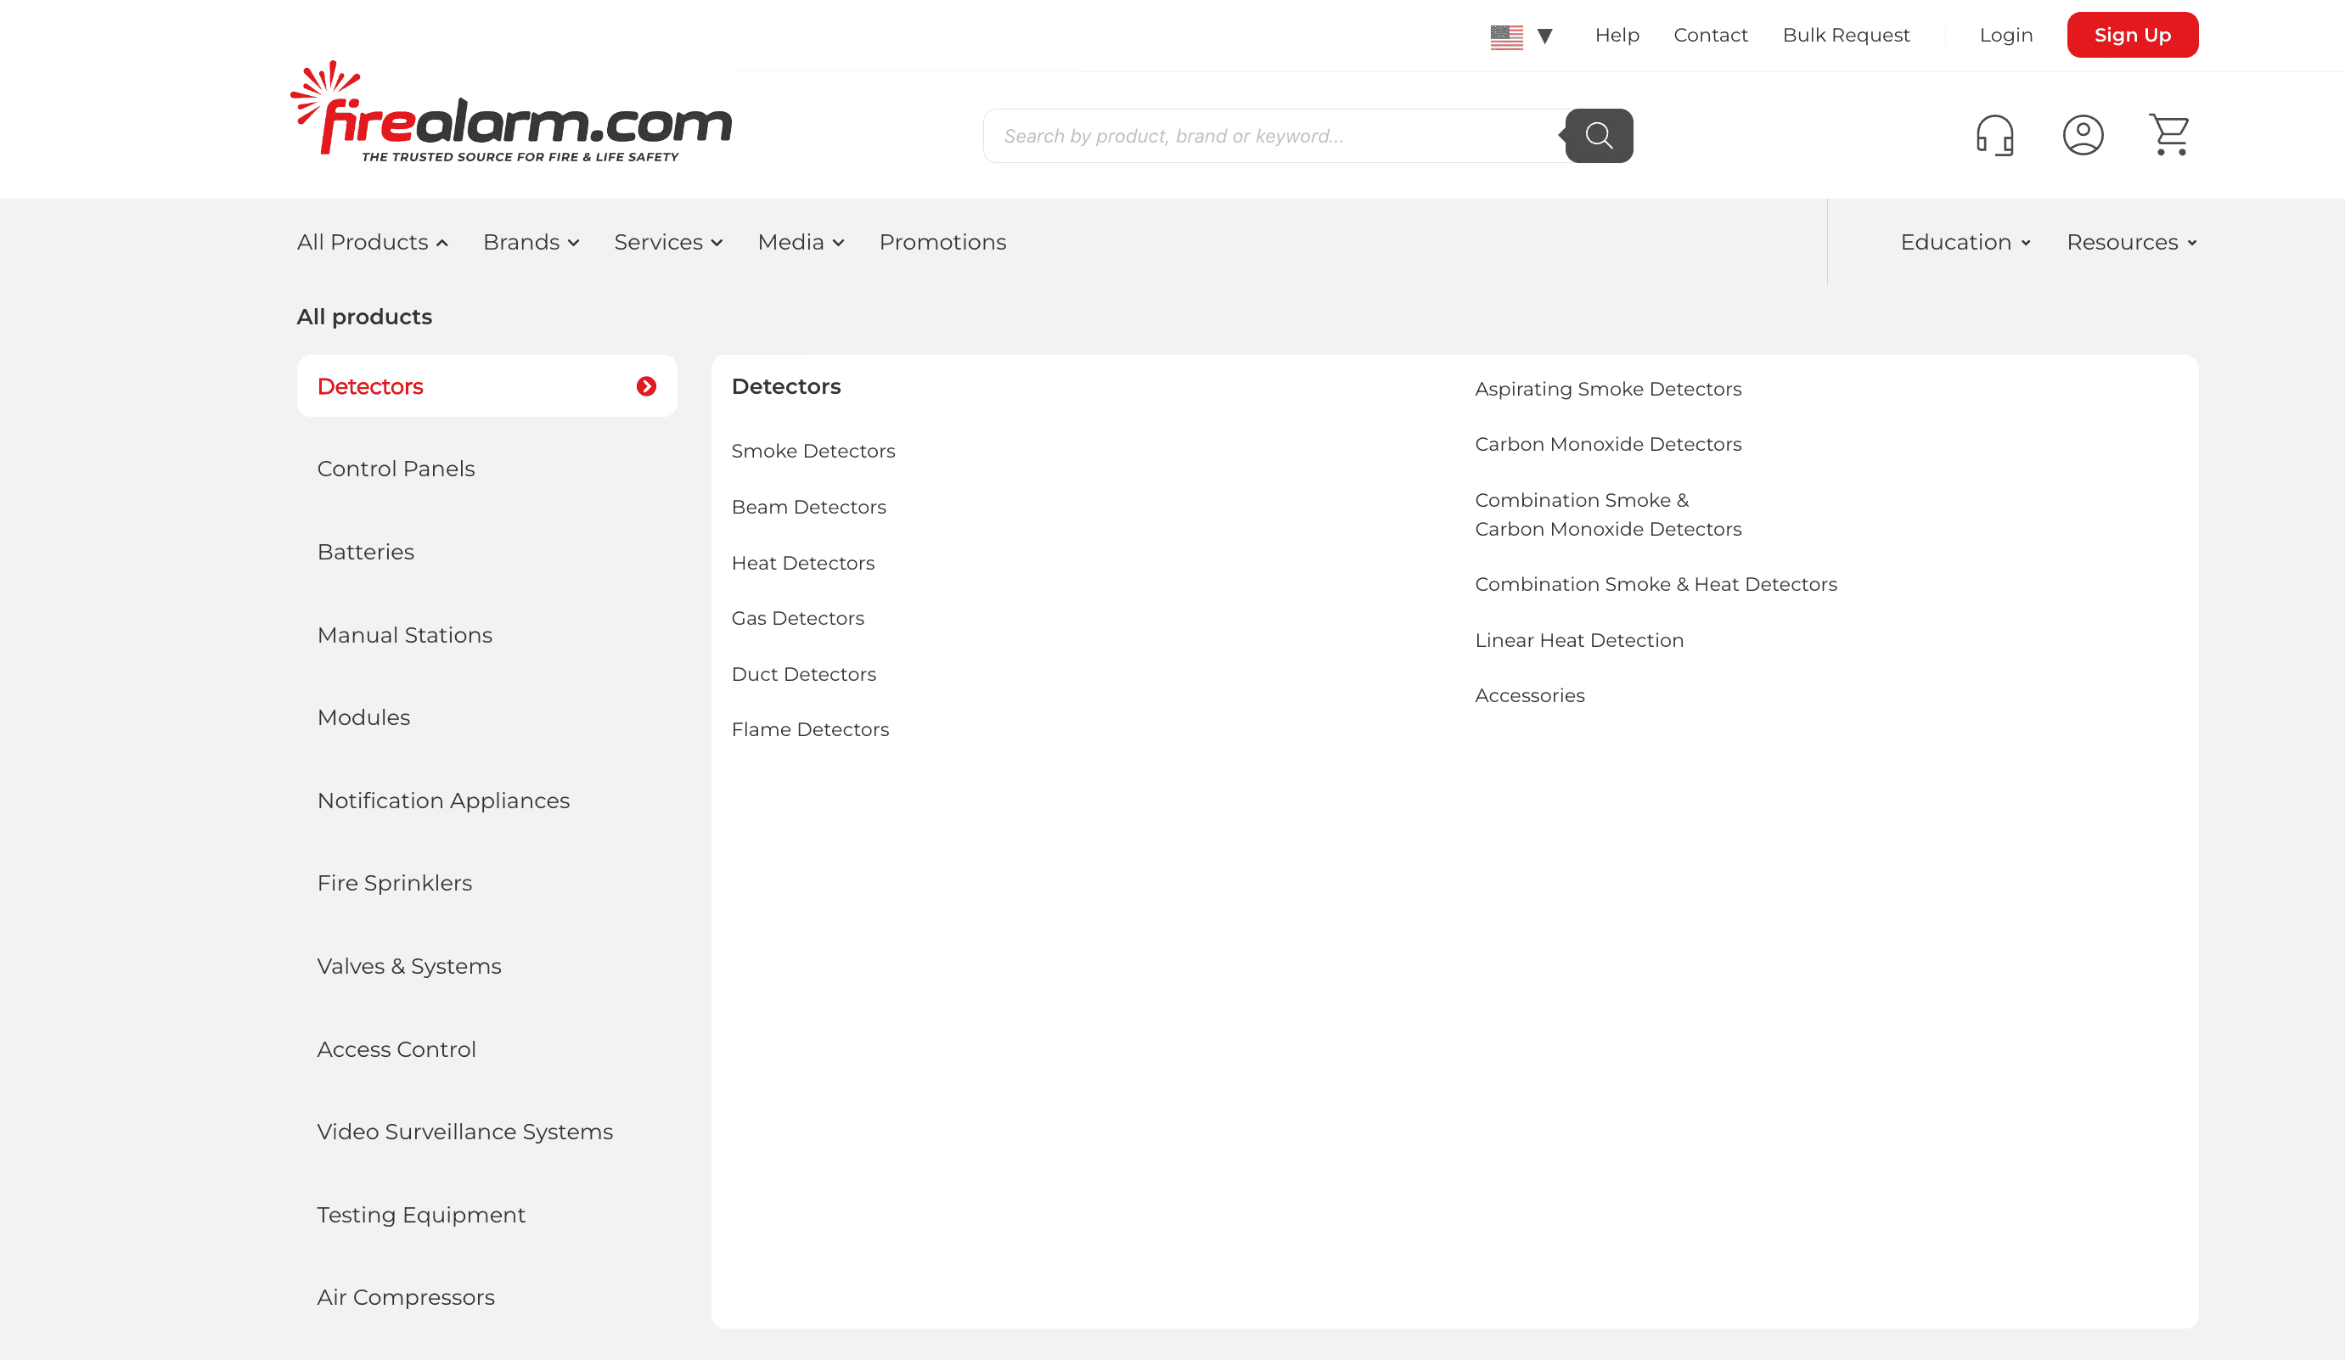Screen dimensions: 2345x1360
Task: Open country selector dropdown arrow
Action: 1544,37
